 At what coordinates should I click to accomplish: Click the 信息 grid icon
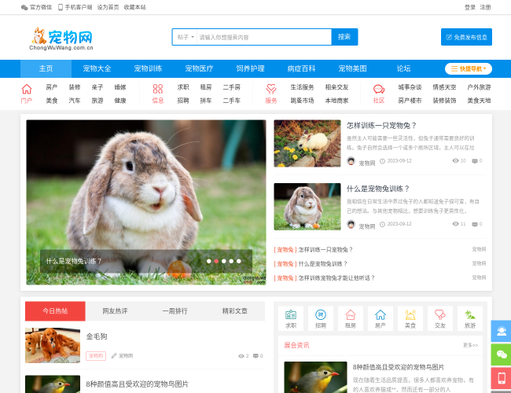tap(158, 89)
